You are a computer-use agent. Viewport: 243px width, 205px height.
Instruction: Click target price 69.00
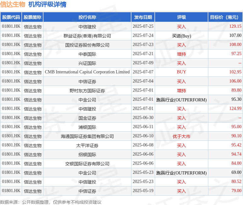236,172
